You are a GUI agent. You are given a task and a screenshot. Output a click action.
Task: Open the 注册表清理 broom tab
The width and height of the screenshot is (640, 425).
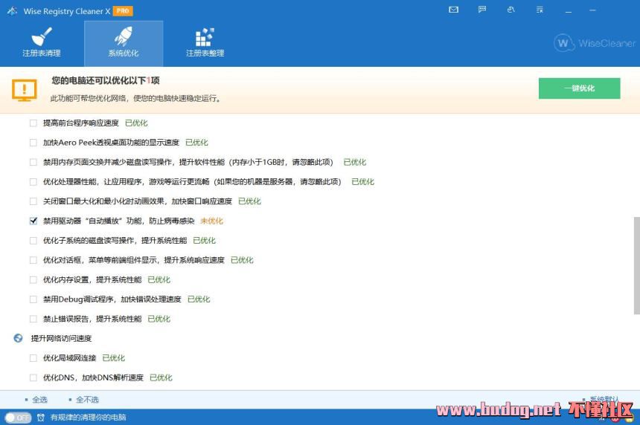[x=41, y=43]
